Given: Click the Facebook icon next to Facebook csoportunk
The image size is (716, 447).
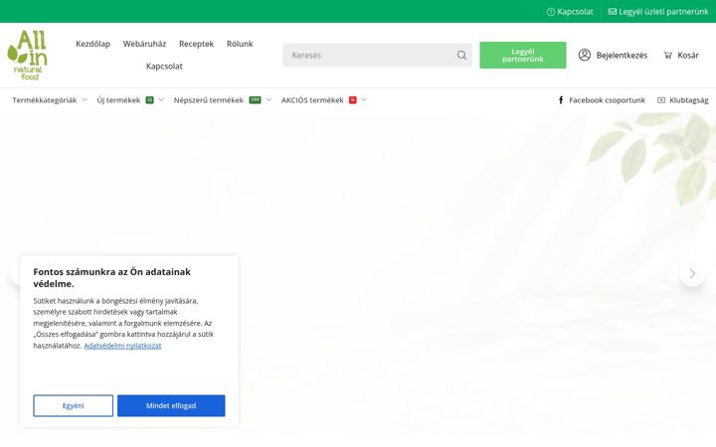Looking at the screenshot, I should [x=561, y=100].
